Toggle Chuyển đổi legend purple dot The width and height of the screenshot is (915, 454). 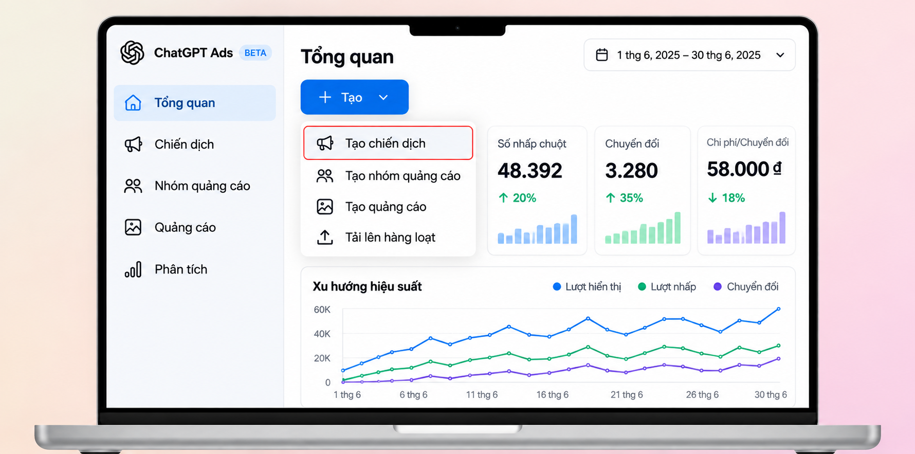(718, 286)
